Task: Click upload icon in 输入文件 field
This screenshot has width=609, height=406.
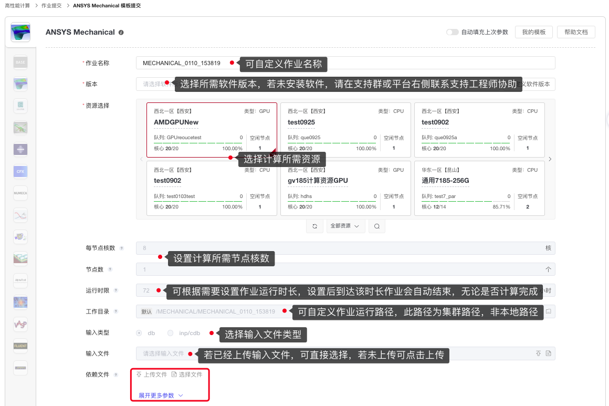Action: [538, 353]
